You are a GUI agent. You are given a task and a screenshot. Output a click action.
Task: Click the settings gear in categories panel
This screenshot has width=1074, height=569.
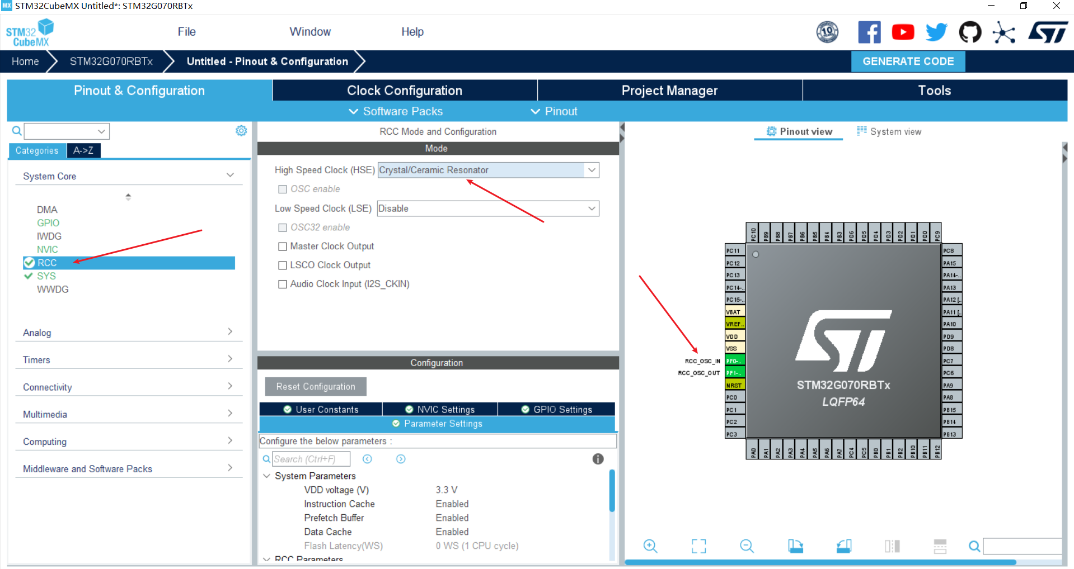coord(241,131)
